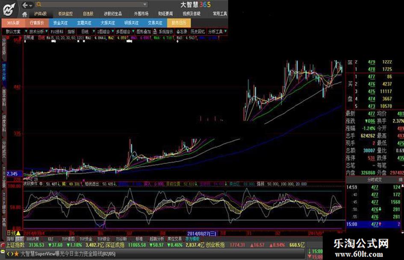The height and width of the screenshot is (260, 404).
Task: Click the 分时成交 panel header
Action: point(375,180)
